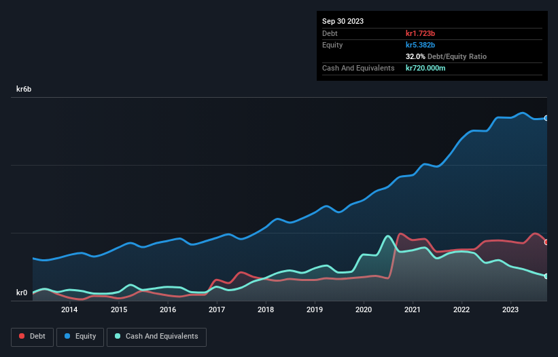Viewport: 558px width, 357px height.
Task: Click the 2015 x-axis label
Action: coord(119,309)
